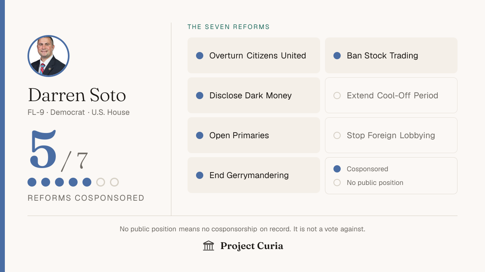Click the blue dot next to Open Primaries
This screenshot has height=272, width=485.
pos(200,135)
